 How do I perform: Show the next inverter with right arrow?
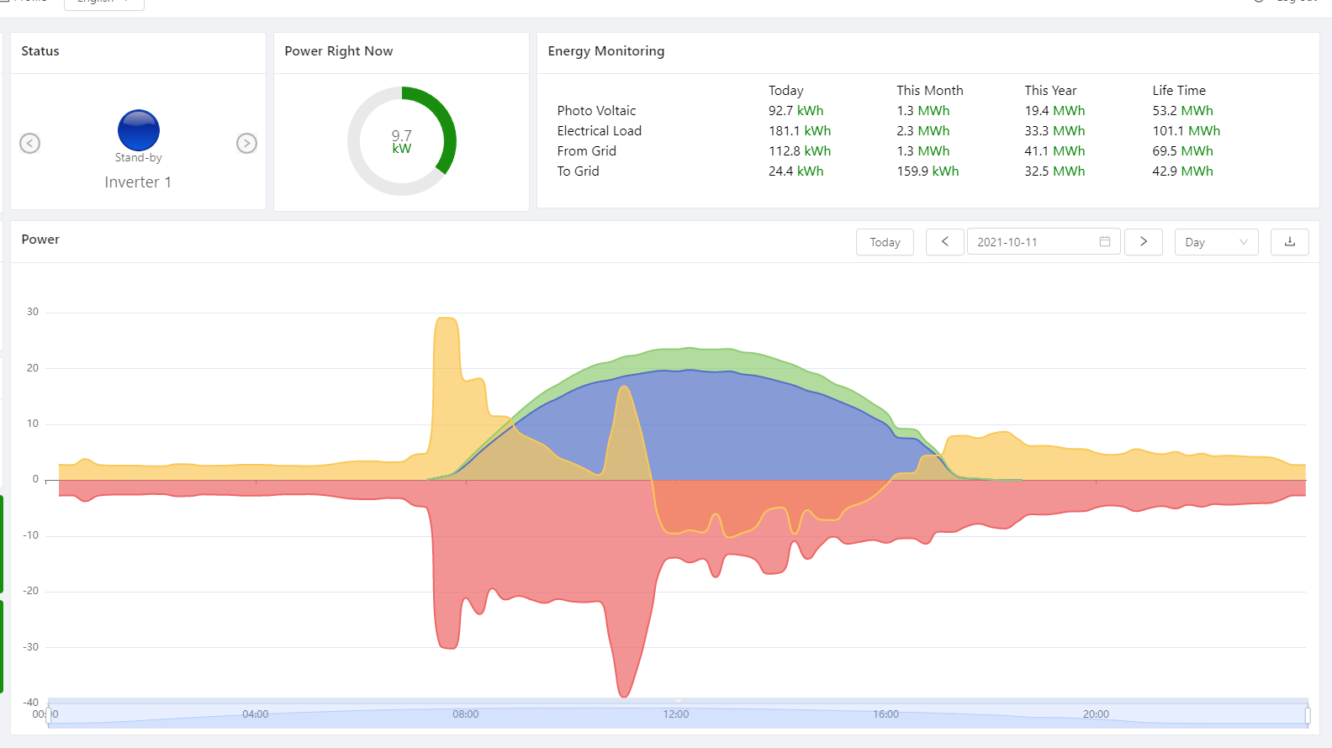pyautogui.click(x=246, y=144)
